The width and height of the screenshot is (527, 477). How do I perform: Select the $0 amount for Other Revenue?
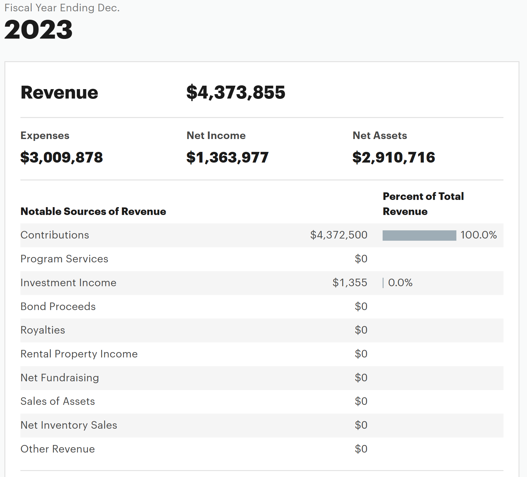tap(361, 449)
